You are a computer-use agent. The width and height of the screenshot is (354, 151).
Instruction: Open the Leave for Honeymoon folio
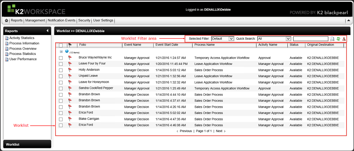pos(94,82)
